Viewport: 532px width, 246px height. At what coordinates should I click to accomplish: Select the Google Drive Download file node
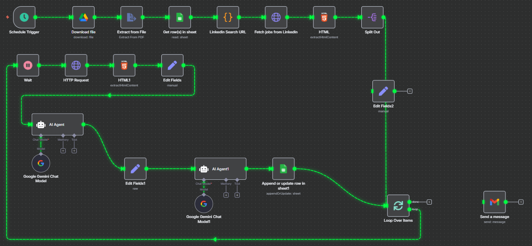pos(83,17)
